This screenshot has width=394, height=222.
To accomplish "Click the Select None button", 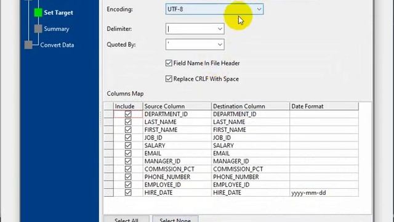I will (x=175, y=219).
